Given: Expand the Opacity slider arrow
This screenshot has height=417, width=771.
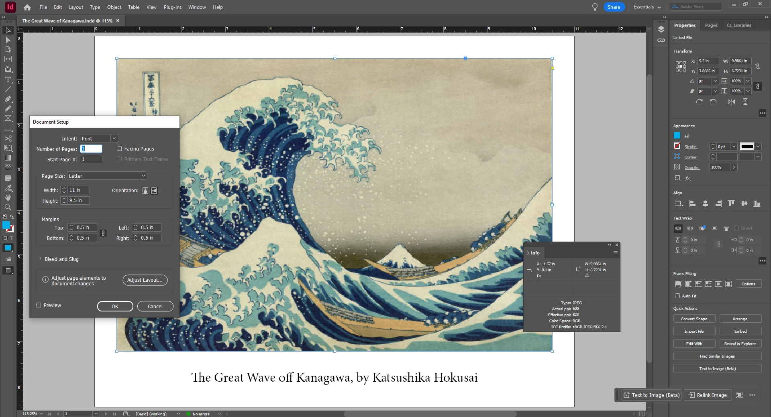Looking at the screenshot, I should [x=734, y=167].
